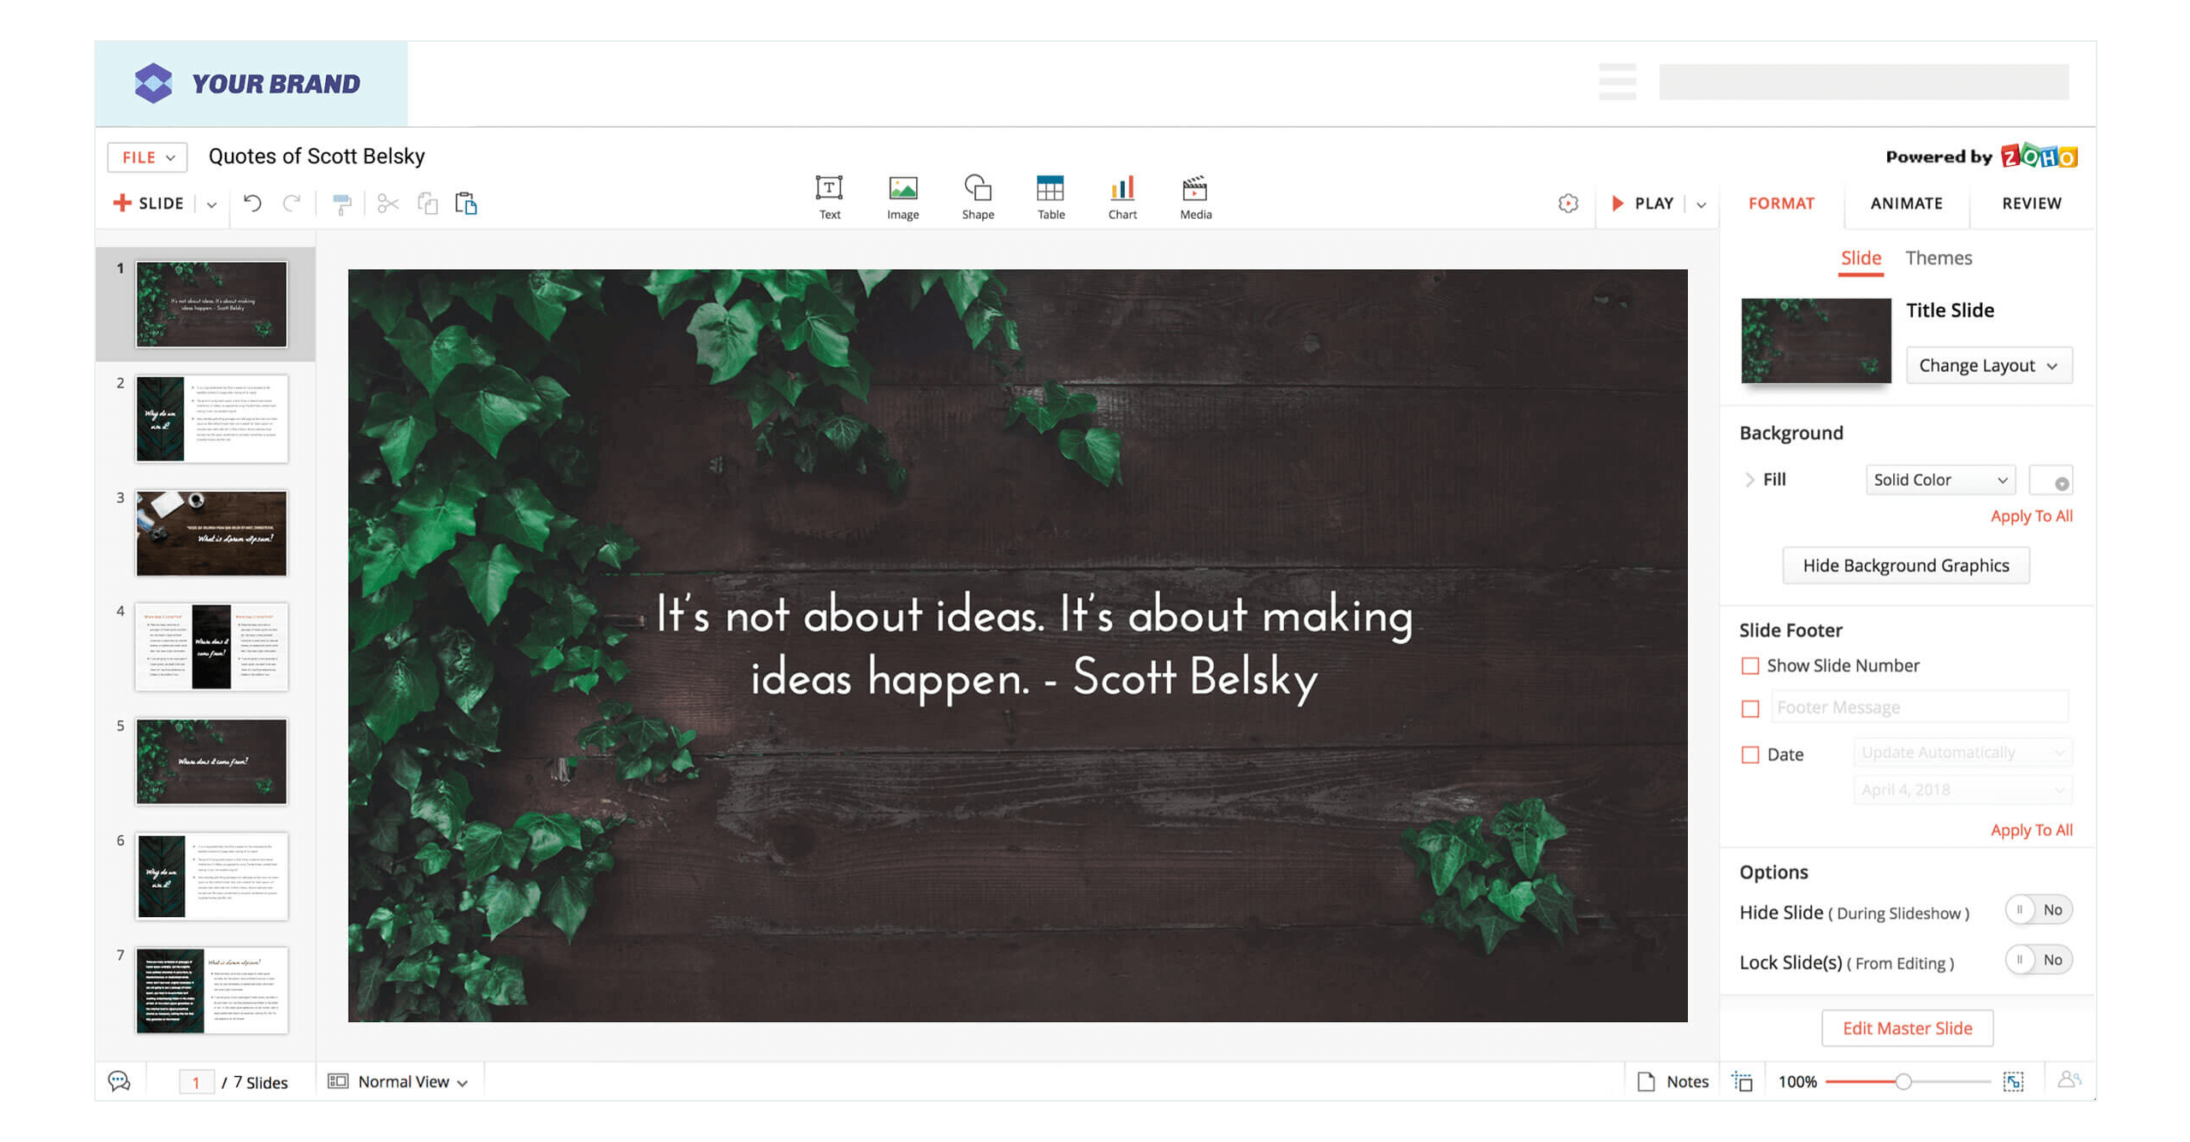Click Edit Master Slide
Viewport: 2190px width, 1142px height.
[1907, 1027]
